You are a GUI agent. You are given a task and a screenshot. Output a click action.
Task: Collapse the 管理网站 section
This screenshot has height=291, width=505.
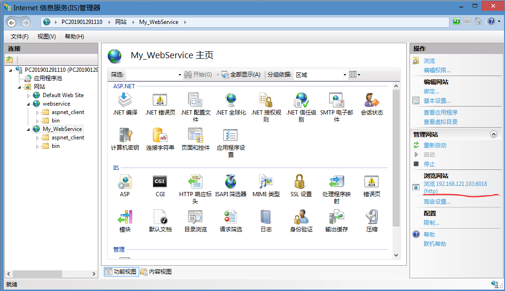click(x=493, y=134)
